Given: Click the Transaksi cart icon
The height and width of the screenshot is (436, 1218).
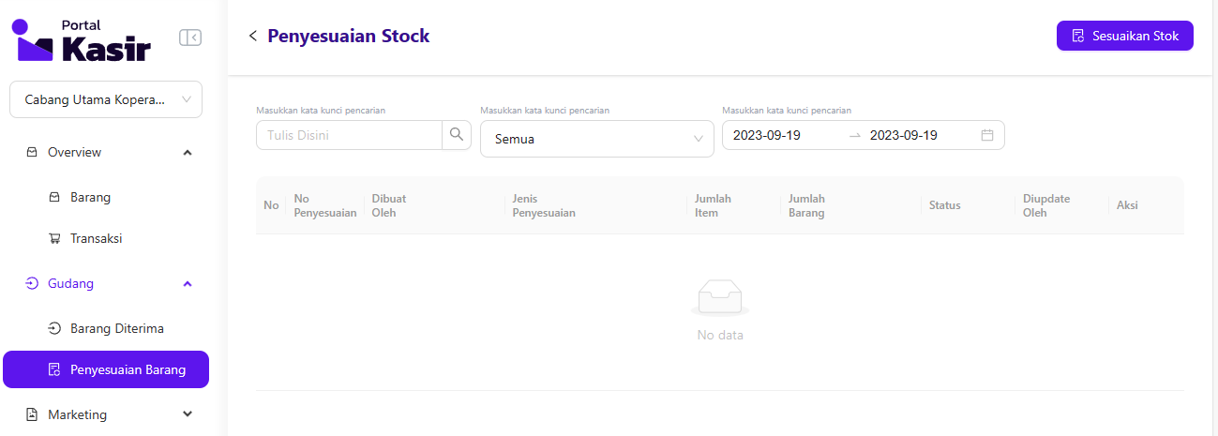Looking at the screenshot, I should pos(54,238).
